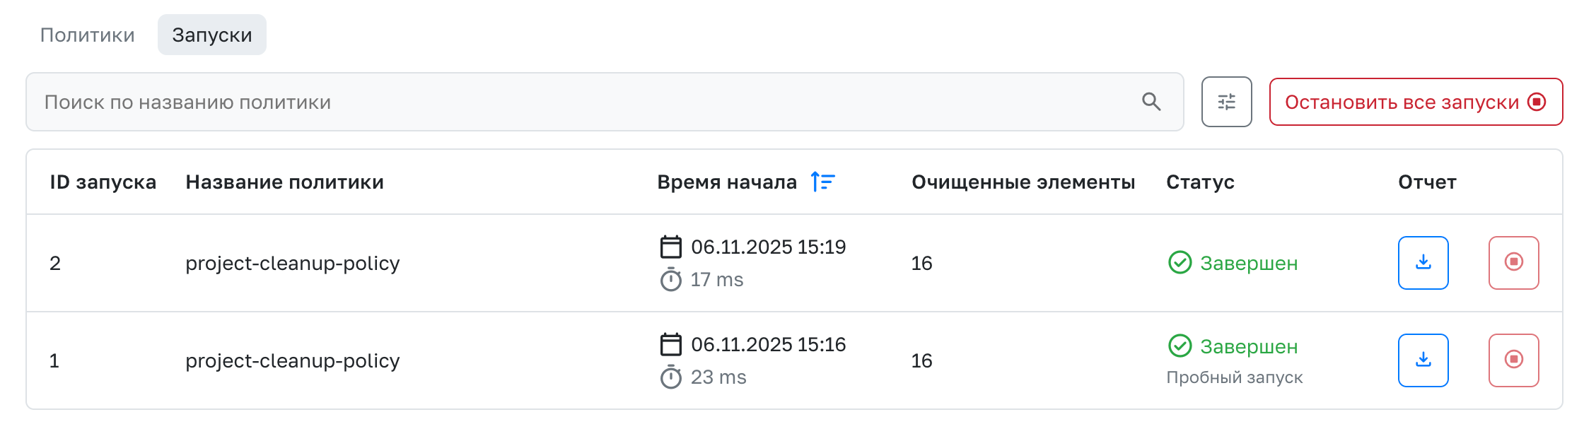Stop run ID 2
The image size is (1584, 441).
click(1513, 263)
